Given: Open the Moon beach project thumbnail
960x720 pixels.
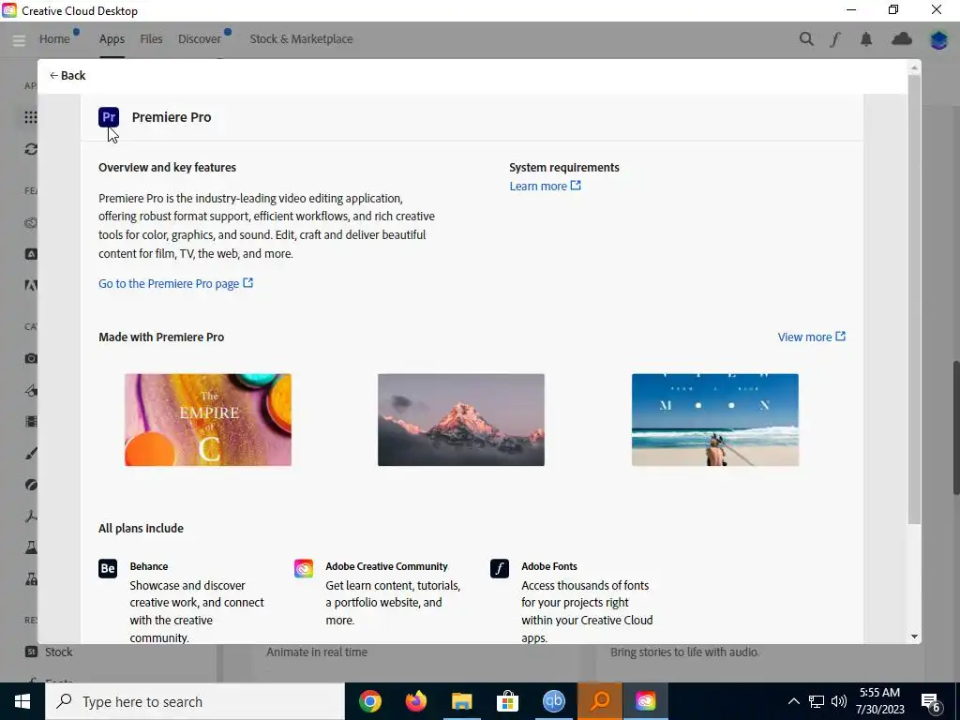Looking at the screenshot, I should (715, 420).
